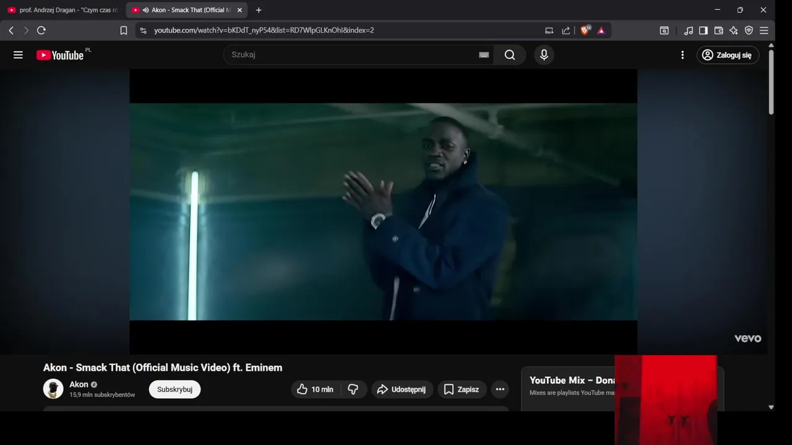Image resolution: width=792 pixels, height=445 pixels.
Task: Subscribe to Akon via Subskrybuj
Action: pyautogui.click(x=174, y=389)
